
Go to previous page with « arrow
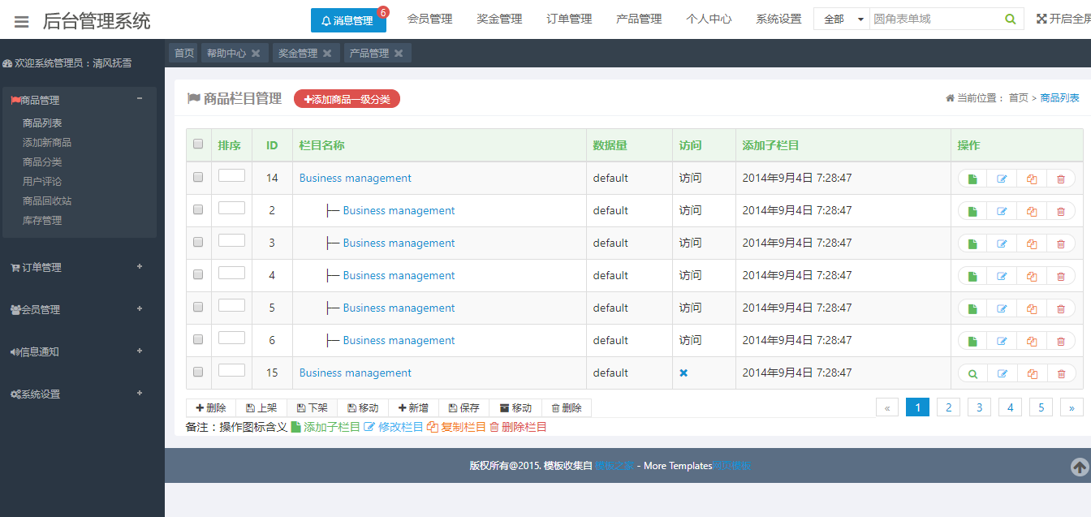pos(887,407)
